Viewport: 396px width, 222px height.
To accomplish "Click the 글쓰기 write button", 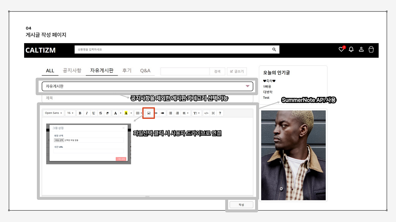I will coord(237,71).
